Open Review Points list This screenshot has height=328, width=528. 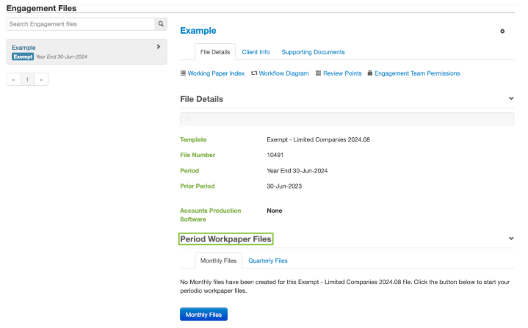[338, 73]
